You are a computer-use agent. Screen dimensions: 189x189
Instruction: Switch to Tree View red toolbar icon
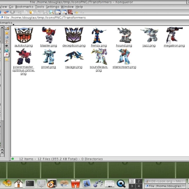tap(70, 12)
